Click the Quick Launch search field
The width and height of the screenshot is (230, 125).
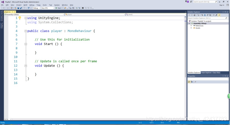click(x=205, y=2)
